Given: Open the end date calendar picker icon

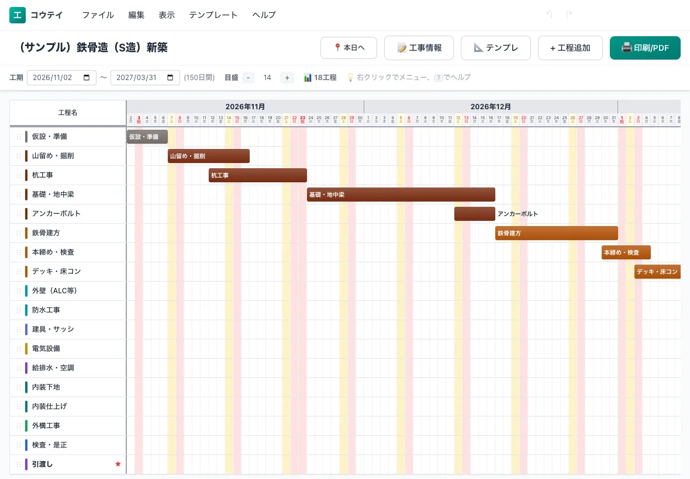Looking at the screenshot, I should [170, 78].
